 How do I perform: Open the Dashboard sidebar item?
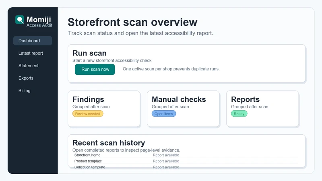(33, 41)
